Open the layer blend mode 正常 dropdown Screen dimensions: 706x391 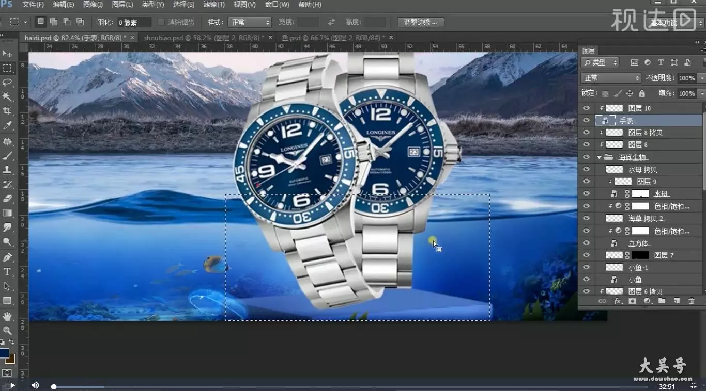coord(611,78)
